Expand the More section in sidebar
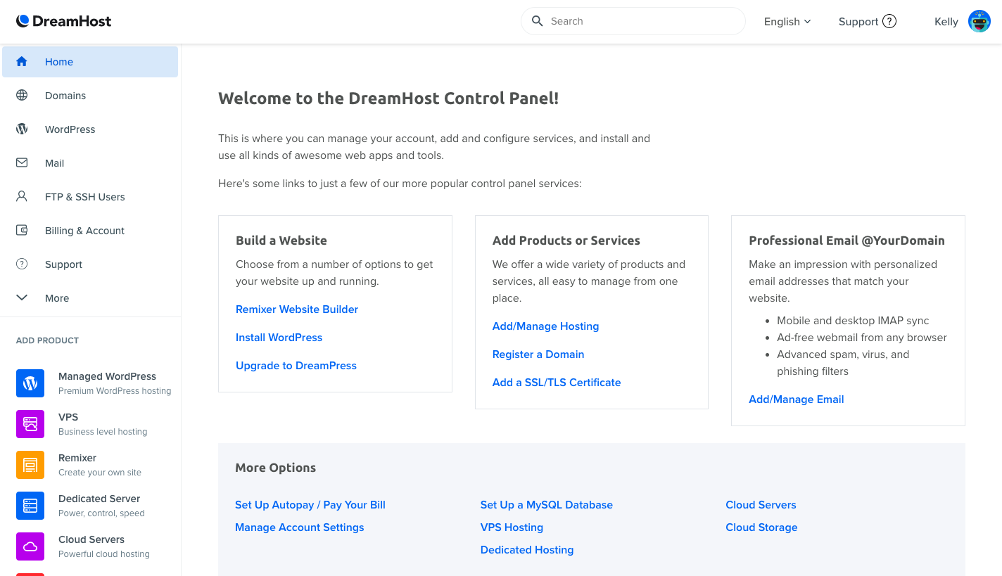Image resolution: width=1002 pixels, height=576 pixels. click(x=90, y=297)
